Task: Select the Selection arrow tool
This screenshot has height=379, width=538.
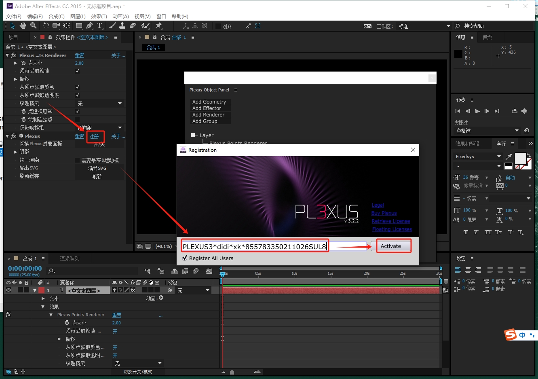Action: click(13, 26)
